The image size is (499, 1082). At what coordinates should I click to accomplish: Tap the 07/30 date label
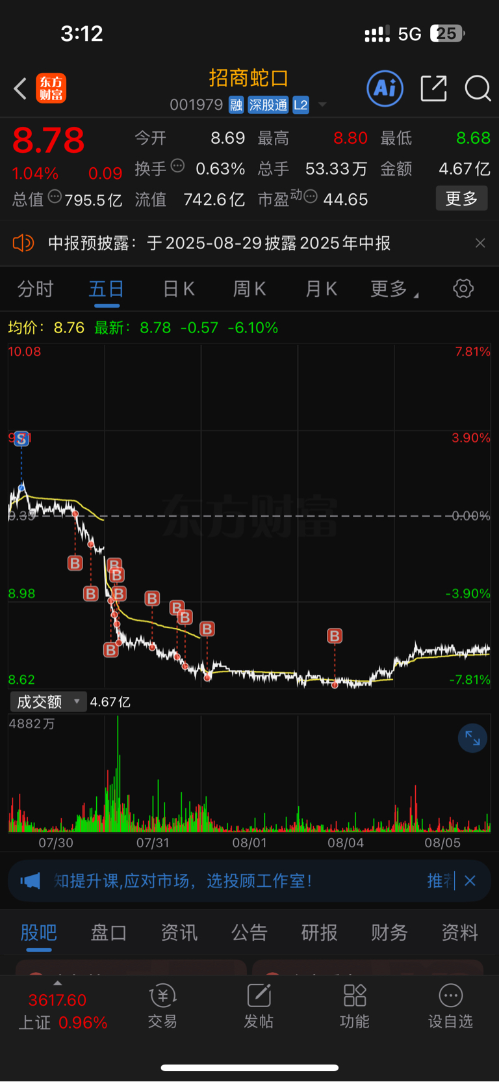click(56, 843)
